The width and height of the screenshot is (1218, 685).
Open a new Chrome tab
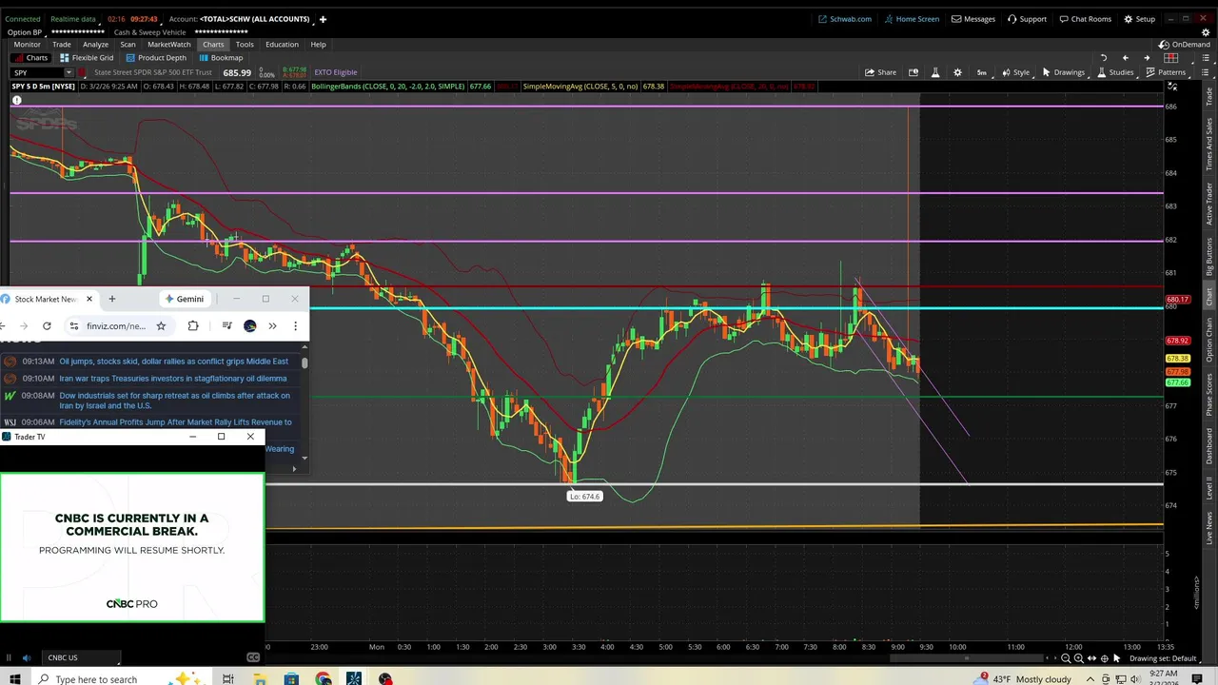tap(111, 299)
